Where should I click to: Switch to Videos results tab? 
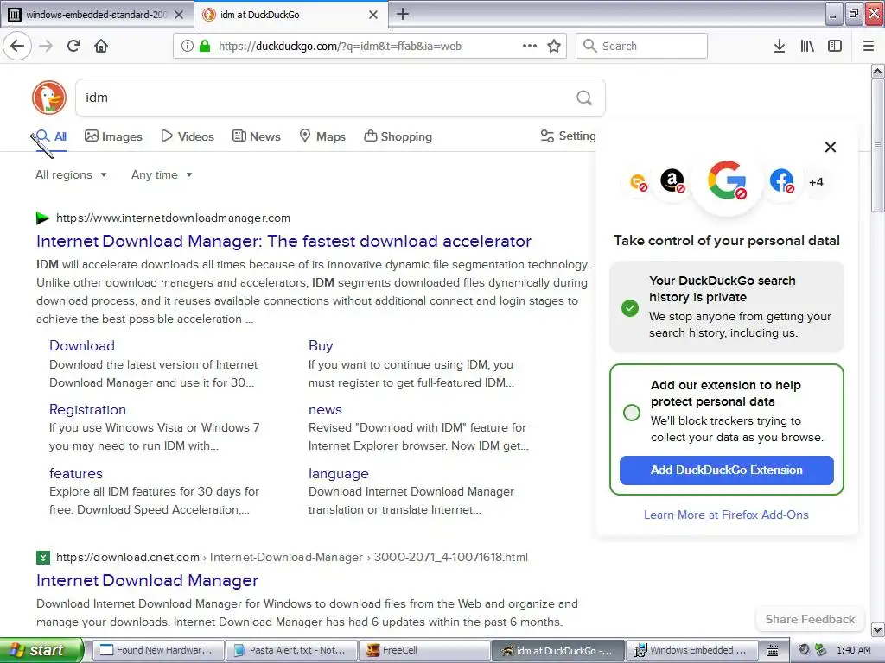pyautogui.click(x=188, y=136)
